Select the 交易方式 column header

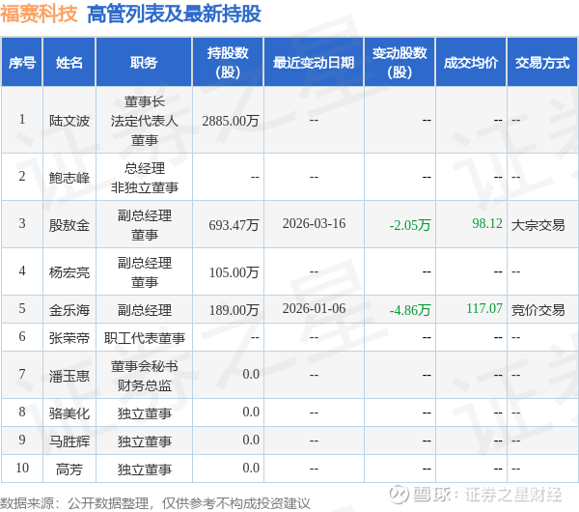click(542, 63)
